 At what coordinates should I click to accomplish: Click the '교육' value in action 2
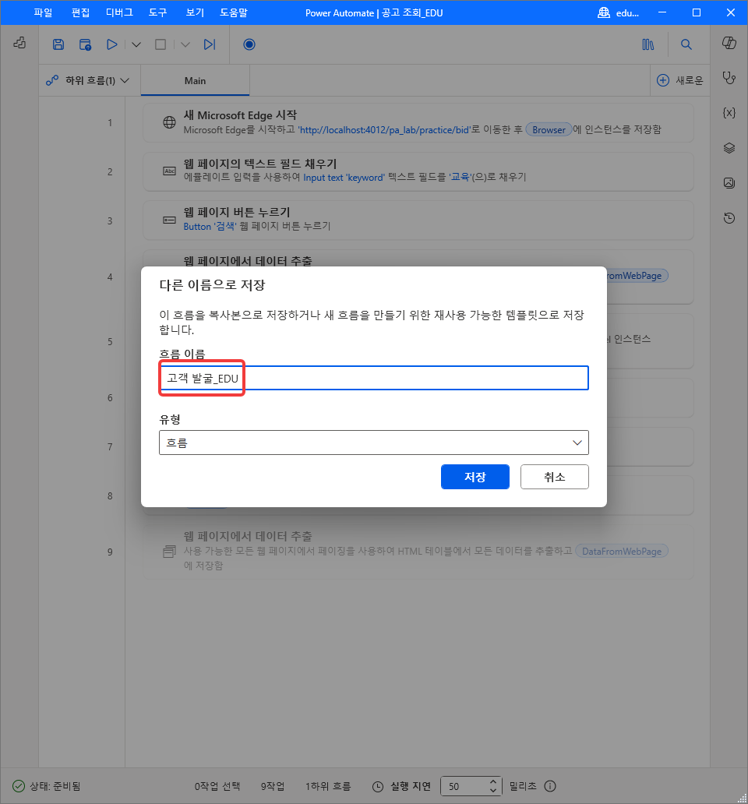pos(460,177)
